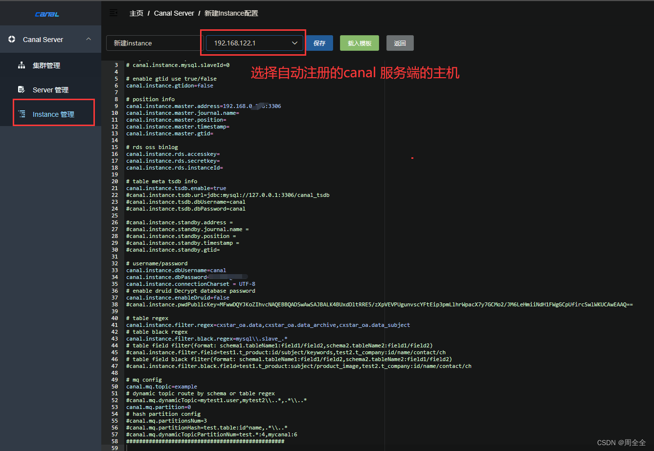Click #canal.instance.standby.address line
This screenshot has width=654, height=451.
pos(180,222)
